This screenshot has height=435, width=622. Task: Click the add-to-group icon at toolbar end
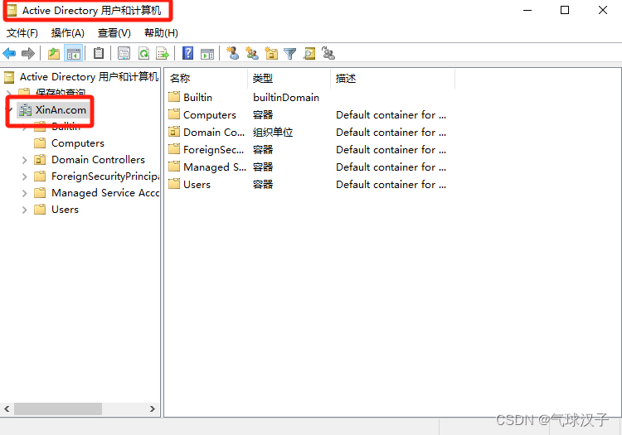328,53
